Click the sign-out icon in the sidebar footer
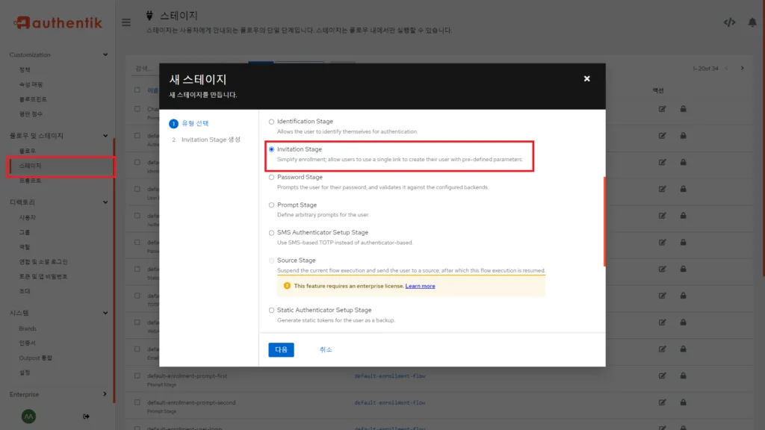The height and width of the screenshot is (430, 765). pyautogui.click(x=86, y=416)
